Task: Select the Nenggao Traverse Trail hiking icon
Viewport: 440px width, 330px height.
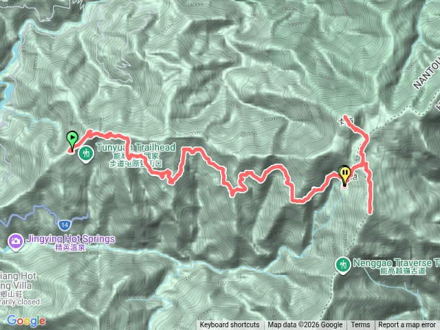Action: tap(342, 265)
